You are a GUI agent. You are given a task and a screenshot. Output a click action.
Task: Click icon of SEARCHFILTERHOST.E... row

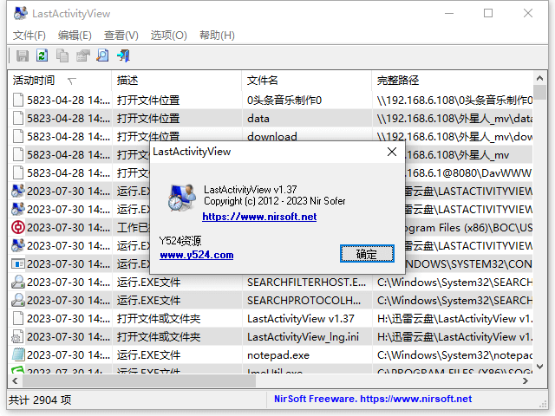coord(18,282)
